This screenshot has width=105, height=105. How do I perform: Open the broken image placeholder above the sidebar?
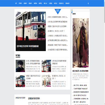pos(80,10)
